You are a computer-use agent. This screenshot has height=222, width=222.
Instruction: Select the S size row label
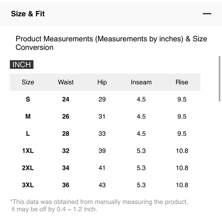28,99
